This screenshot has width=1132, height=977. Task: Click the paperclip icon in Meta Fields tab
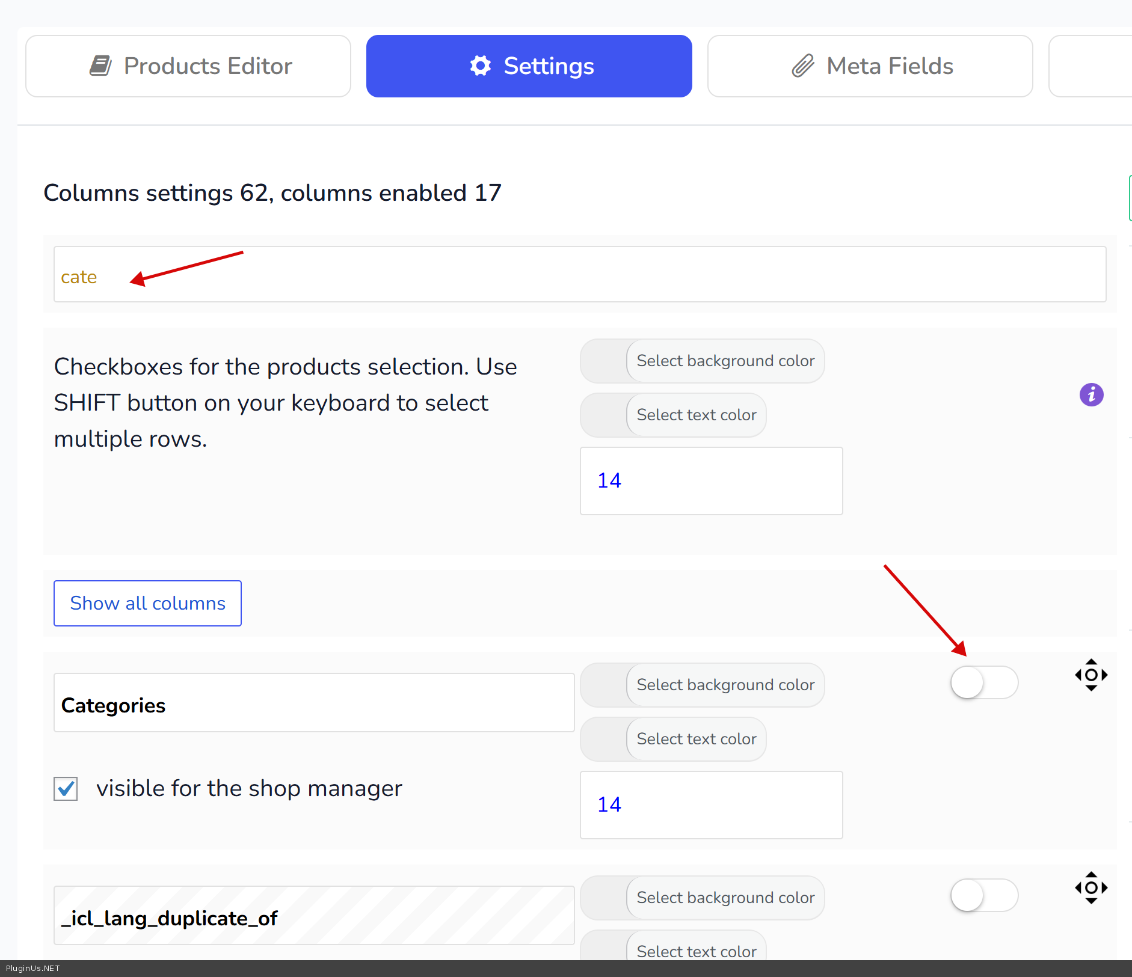click(802, 66)
